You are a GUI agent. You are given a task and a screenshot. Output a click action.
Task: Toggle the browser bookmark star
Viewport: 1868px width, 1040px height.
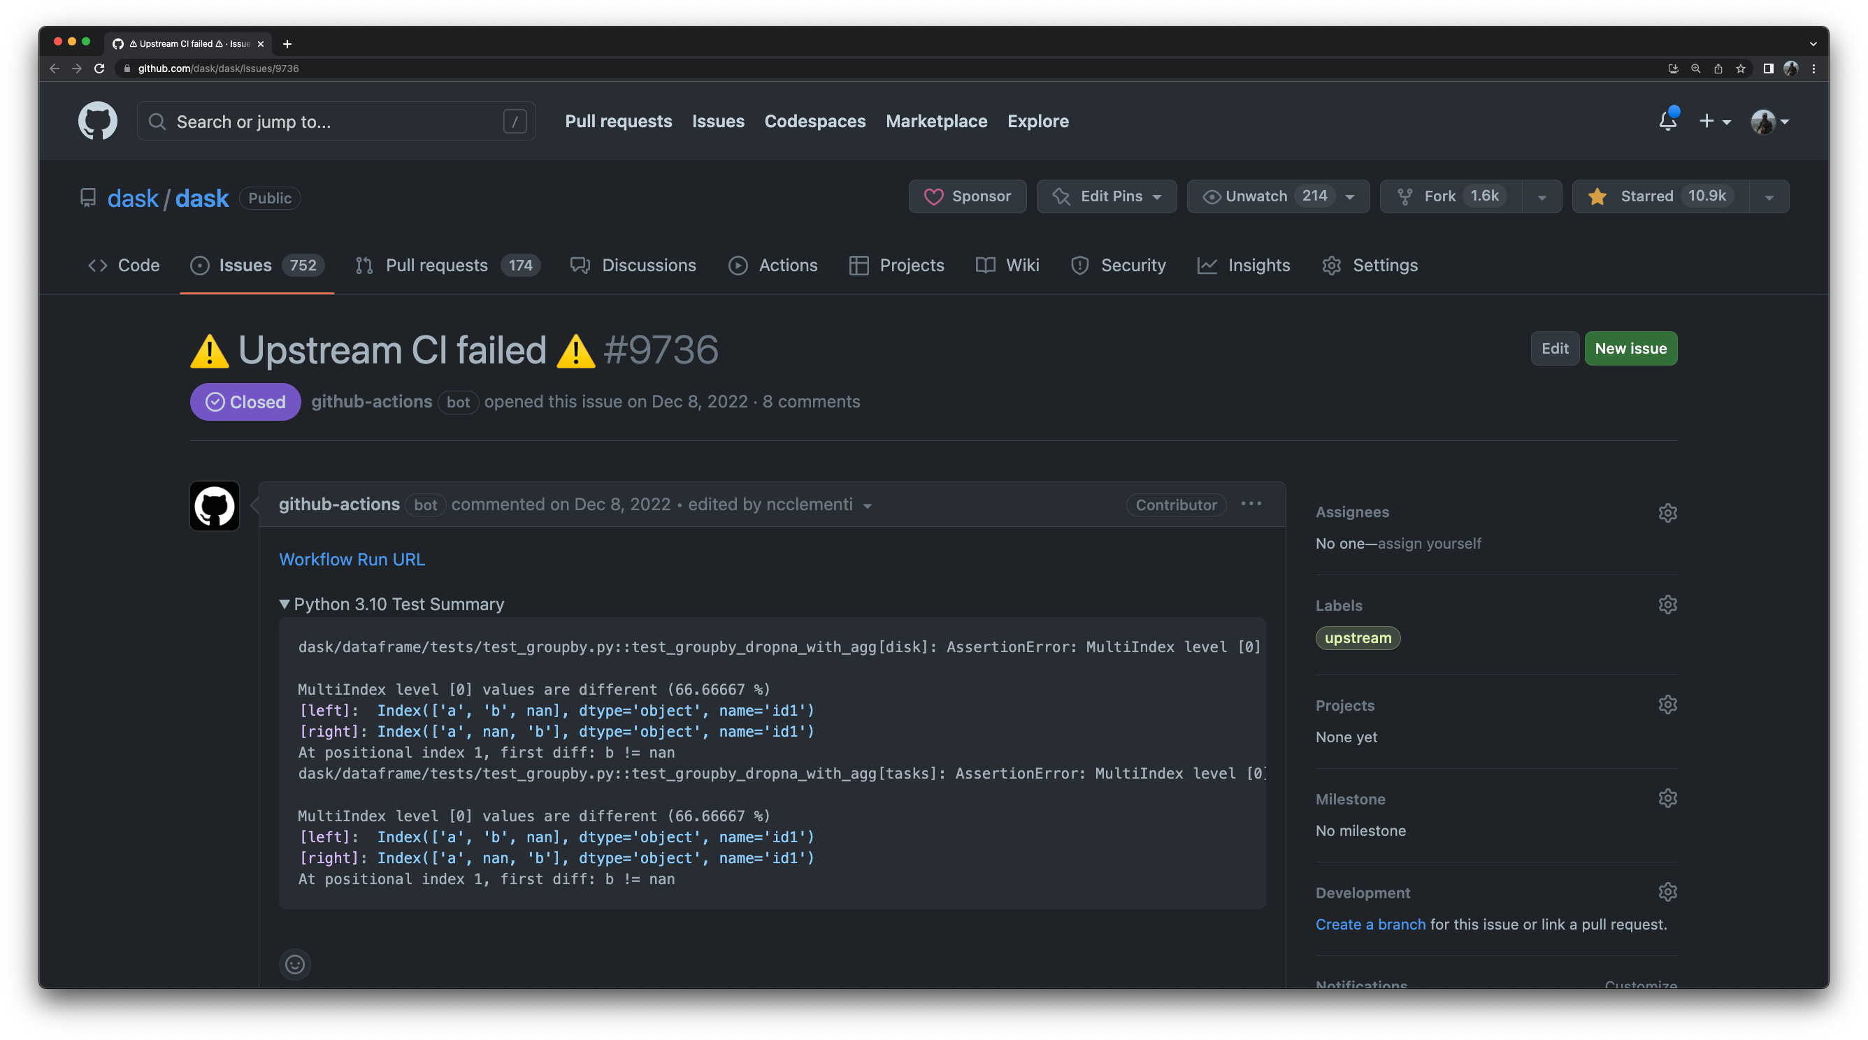1739,68
